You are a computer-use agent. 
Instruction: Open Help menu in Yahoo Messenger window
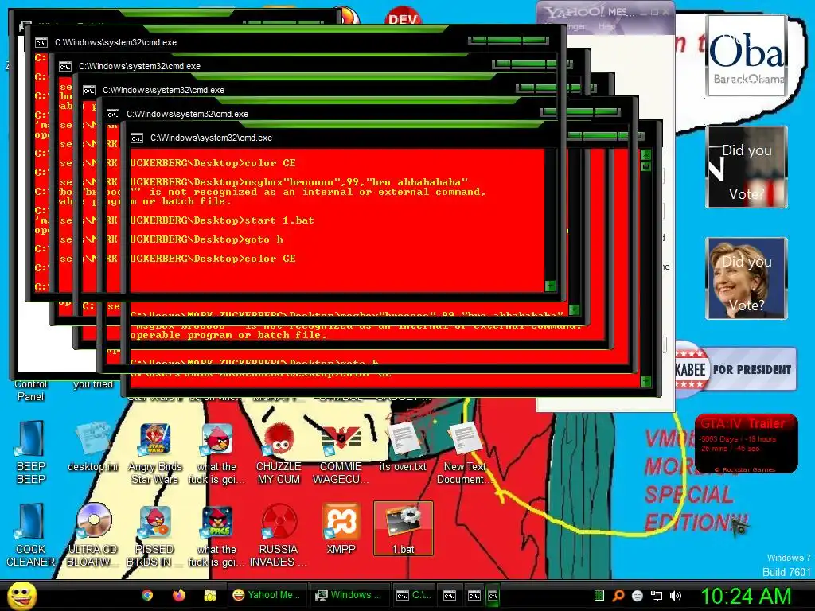click(606, 26)
